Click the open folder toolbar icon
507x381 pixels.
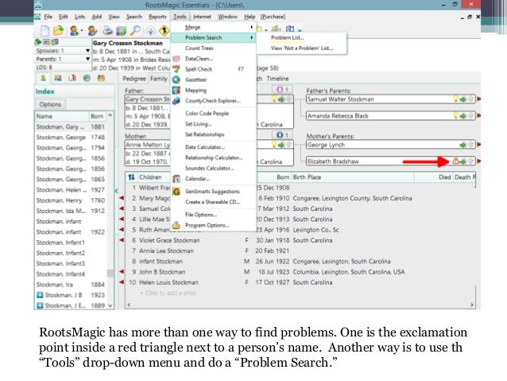59,30
